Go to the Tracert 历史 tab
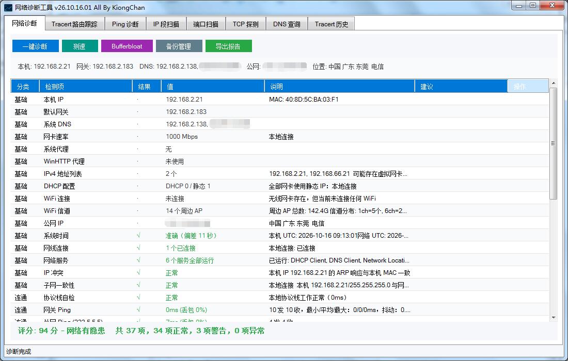568x361 pixels. tap(331, 24)
